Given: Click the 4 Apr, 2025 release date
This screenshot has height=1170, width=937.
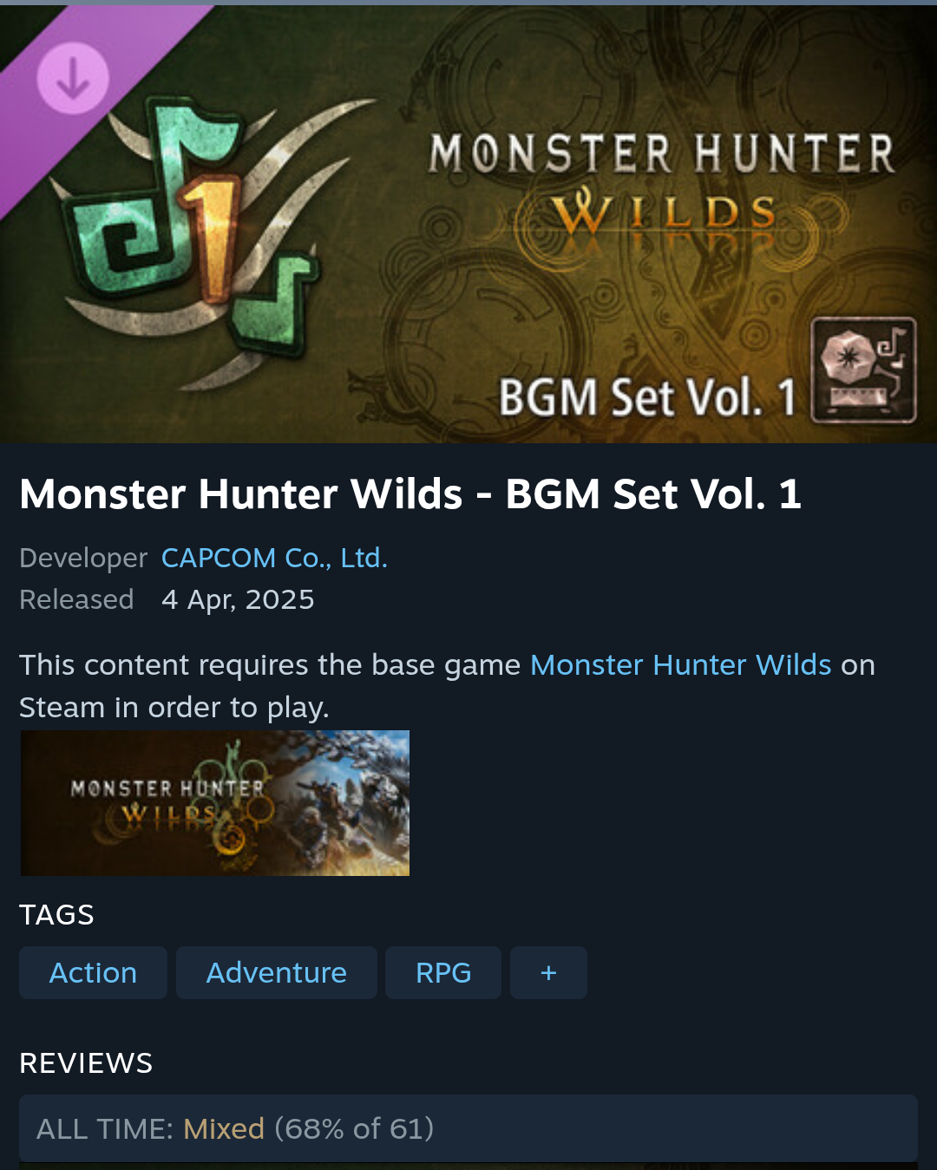Looking at the screenshot, I should point(238,599).
